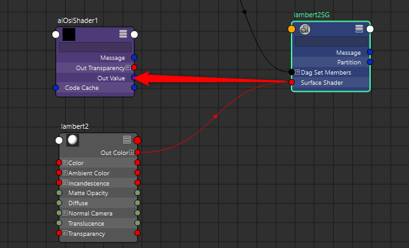Toggle view mode icon on aiOslShader1 node
This screenshot has width=409, height=248.
coord(123,34)
